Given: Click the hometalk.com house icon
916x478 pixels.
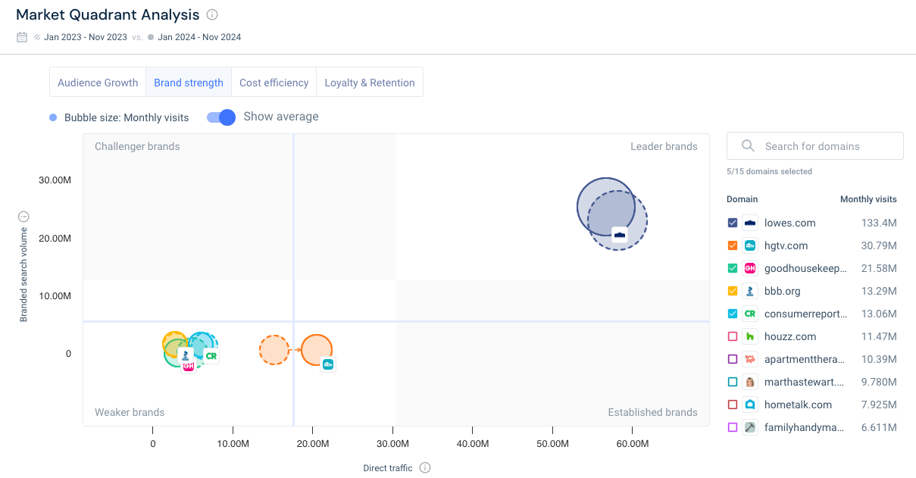Looking at the screenshot, I should click(749, 405).
